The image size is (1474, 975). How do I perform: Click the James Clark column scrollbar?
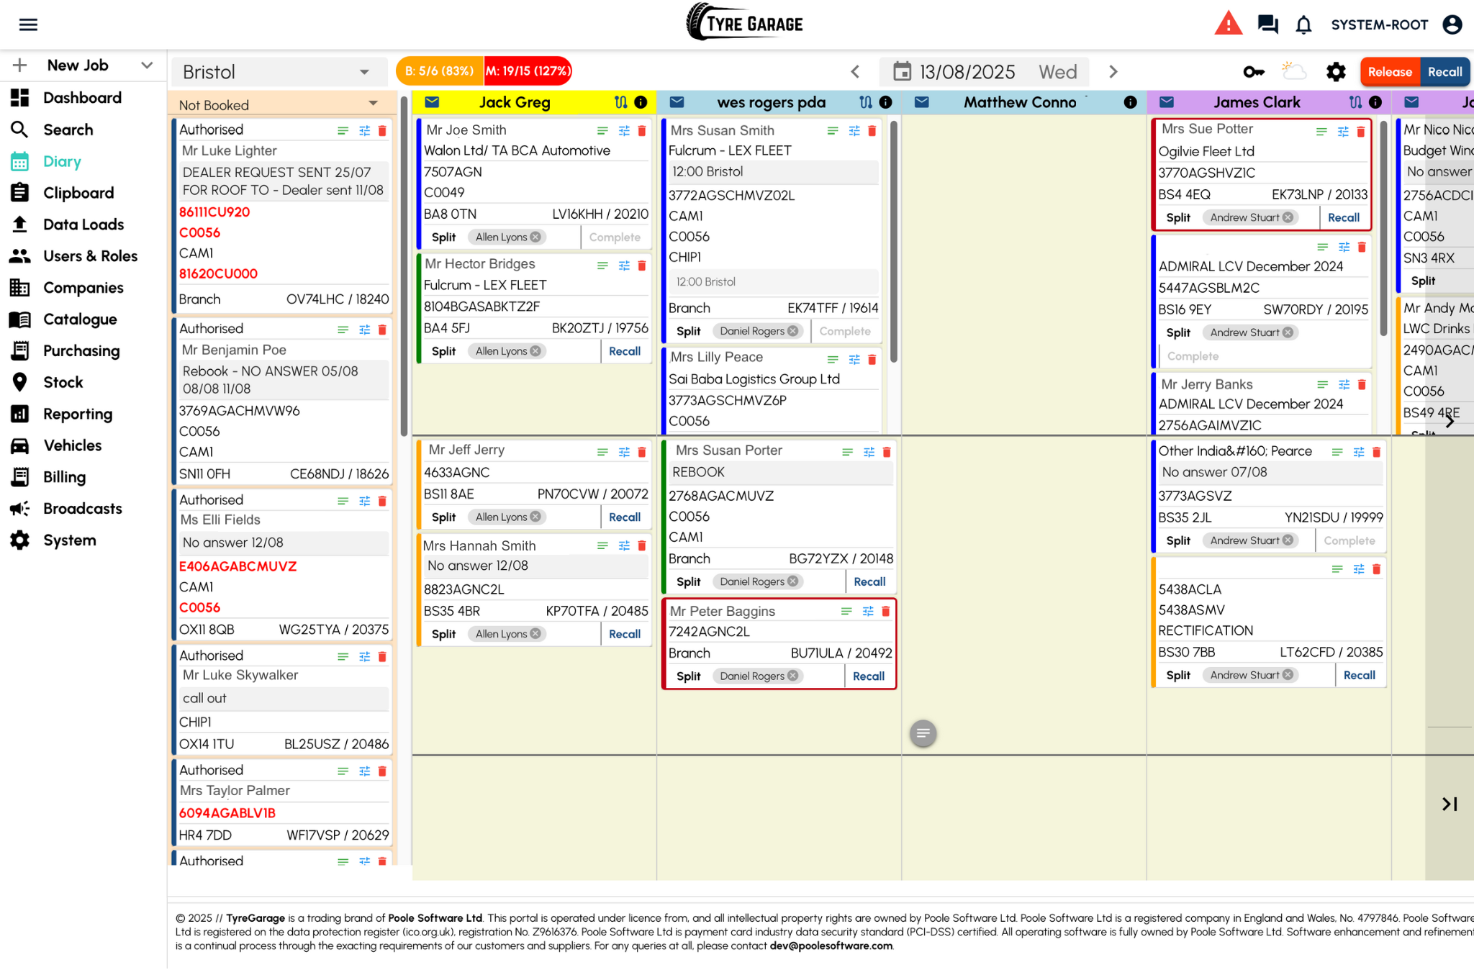(1383, 228)
